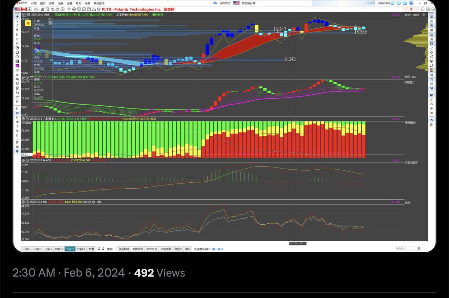The width and height of the screenshot is (449, 298).
Task: Toggle the yellow 周 weekly period badge
Action: (28, 23)
